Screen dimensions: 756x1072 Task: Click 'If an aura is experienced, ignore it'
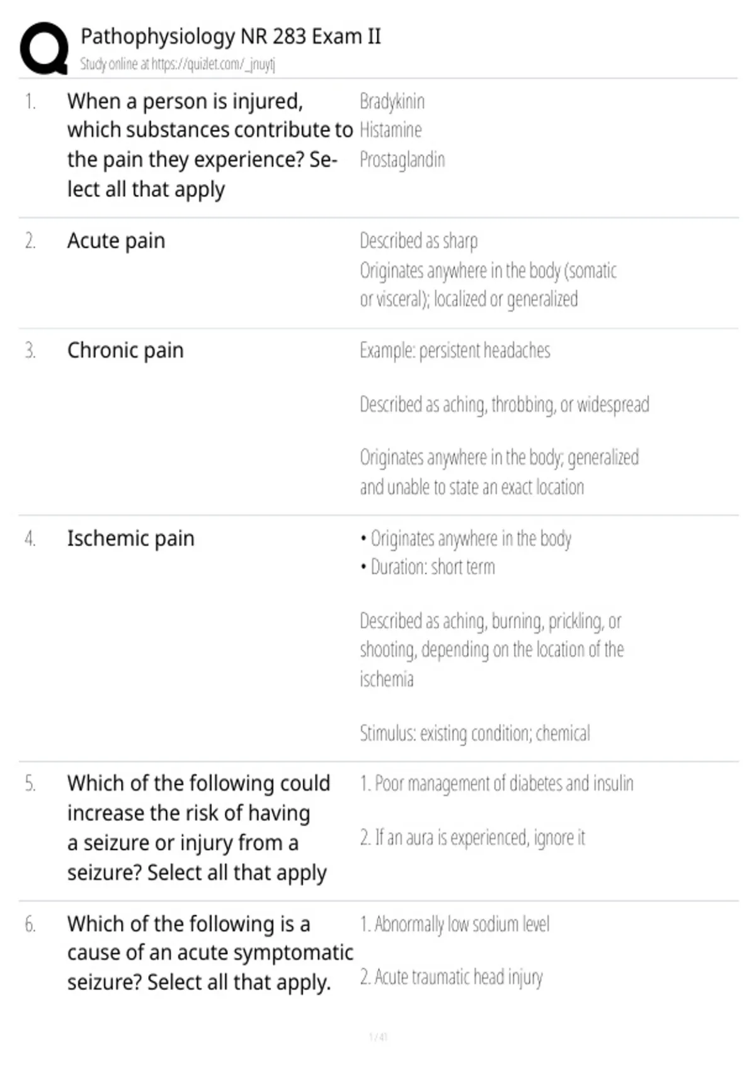point(472,838)
